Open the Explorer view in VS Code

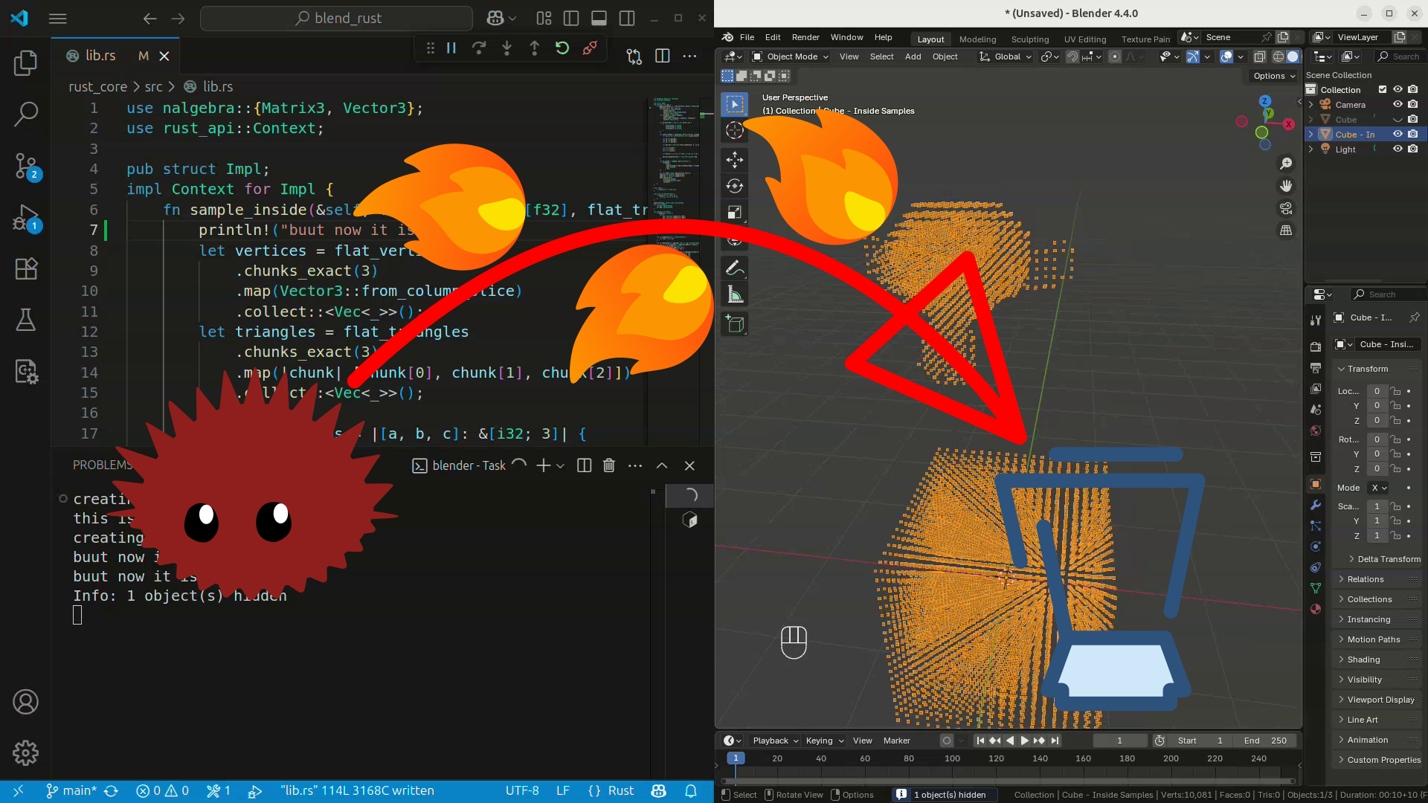click(x=26, y=62)
